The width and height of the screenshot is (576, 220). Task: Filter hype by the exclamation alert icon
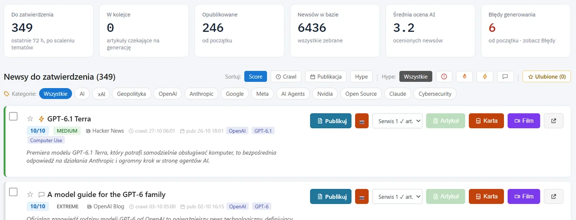pyautogui.click(x=444, y=76)
